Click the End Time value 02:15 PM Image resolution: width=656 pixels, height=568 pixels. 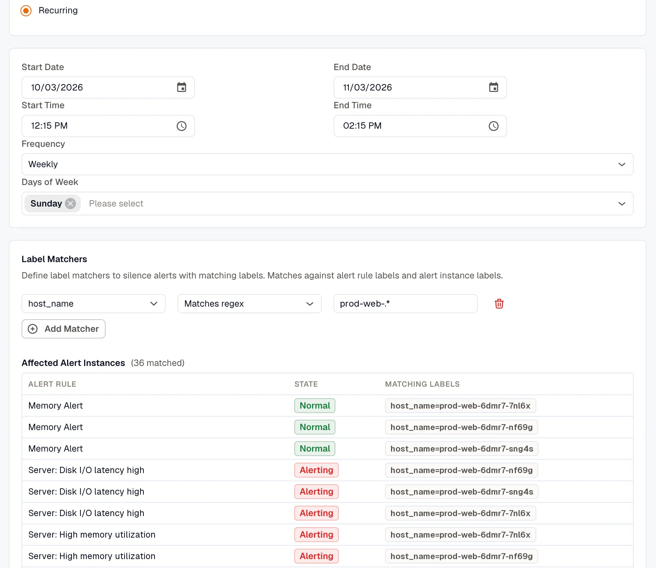click(362, 126)
